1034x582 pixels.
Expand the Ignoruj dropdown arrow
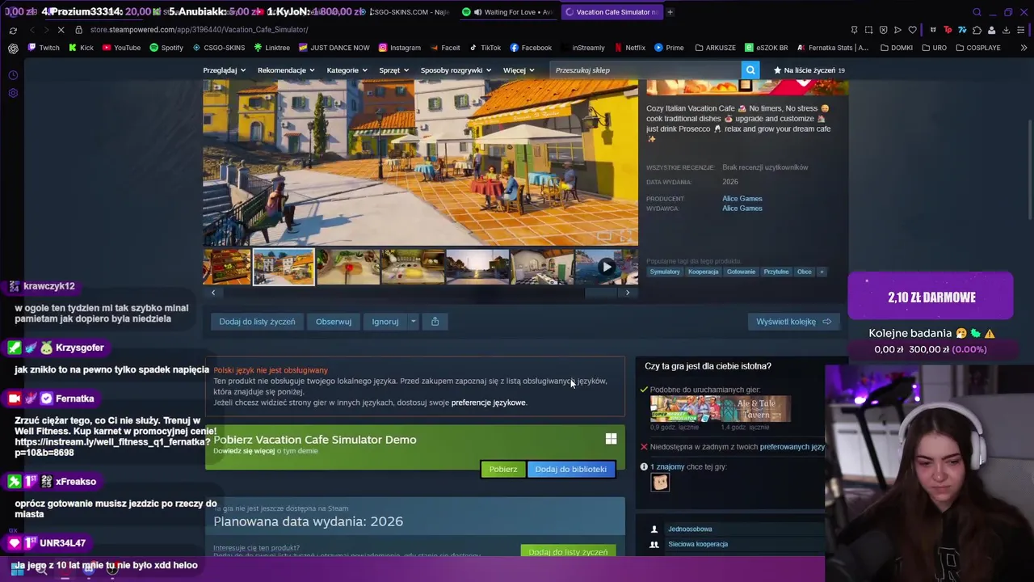[413, 322]
